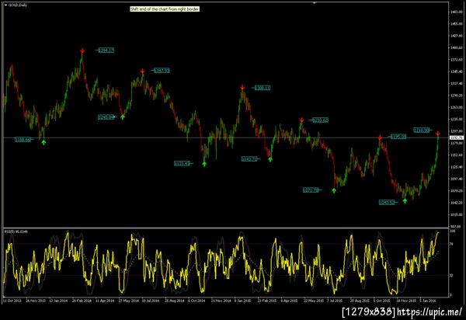466x320 pixels.
Task: Click the chart shift triangle marker on top border
Action: (x=315, y=3)
